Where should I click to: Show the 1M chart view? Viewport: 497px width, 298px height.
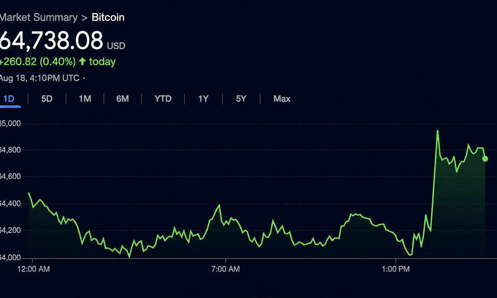85,99
